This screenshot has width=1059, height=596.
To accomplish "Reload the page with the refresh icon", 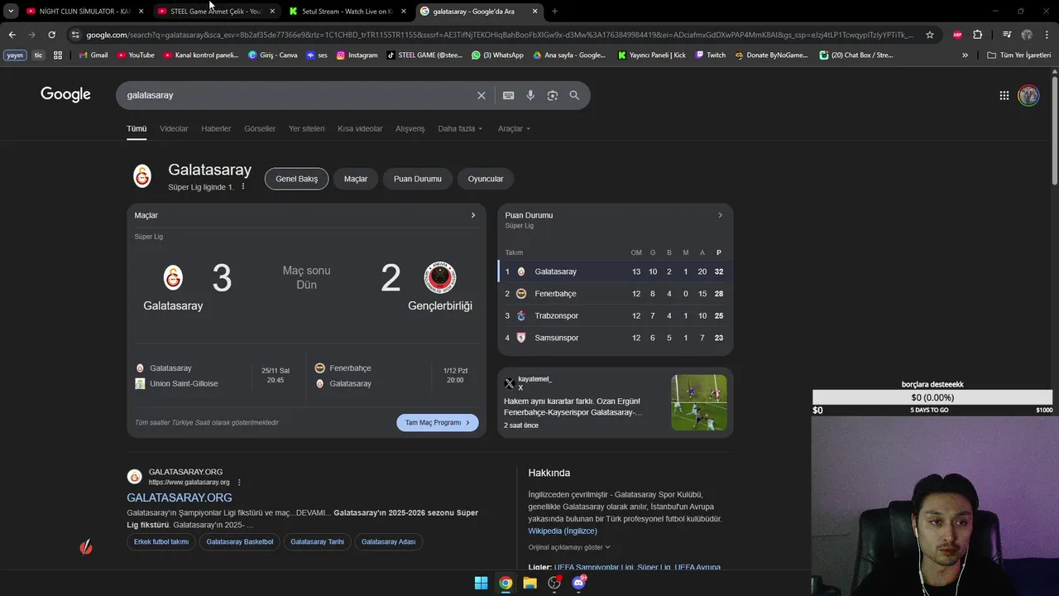I will click(51, 35).
